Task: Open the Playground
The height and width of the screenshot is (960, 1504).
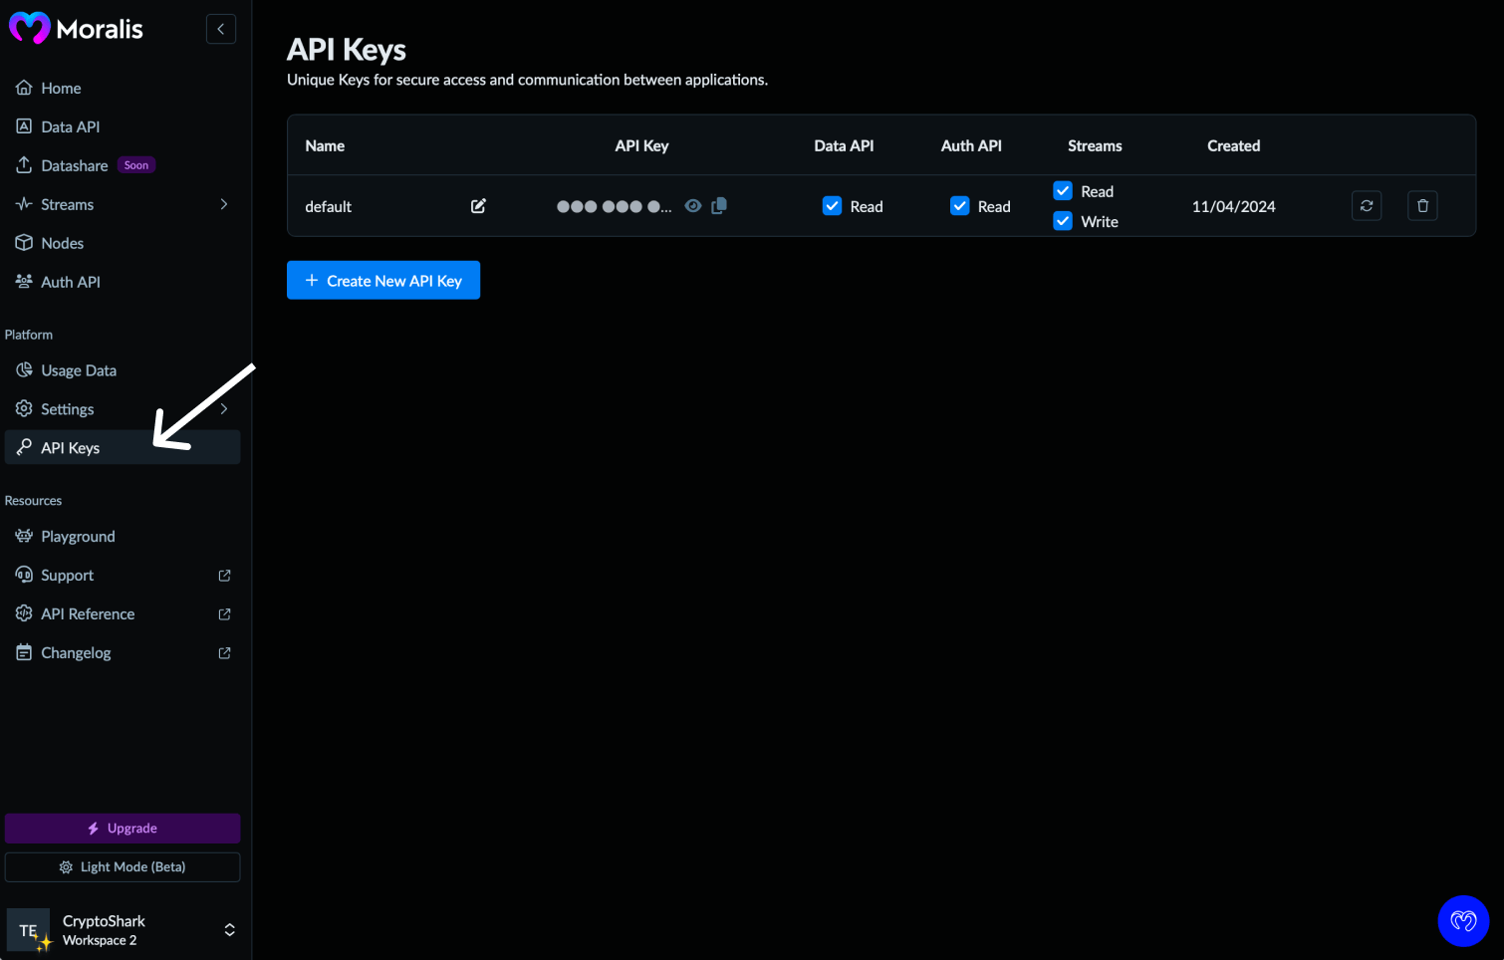Action: 78,536
